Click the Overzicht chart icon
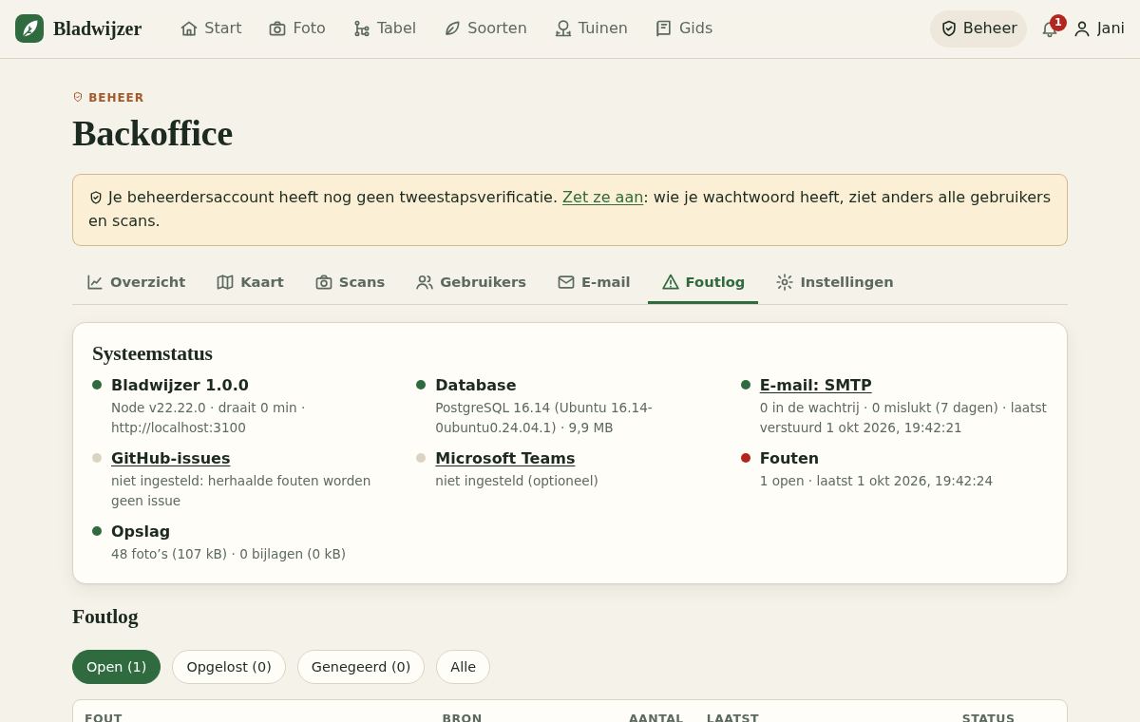The height and width of the screenshot is (722, 1140). click(95, 282)
